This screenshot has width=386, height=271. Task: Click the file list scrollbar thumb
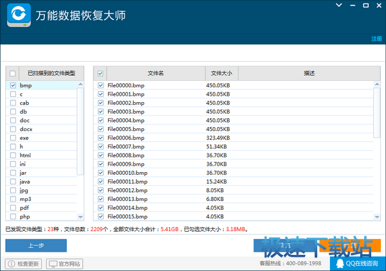click(x=377, y=113)
